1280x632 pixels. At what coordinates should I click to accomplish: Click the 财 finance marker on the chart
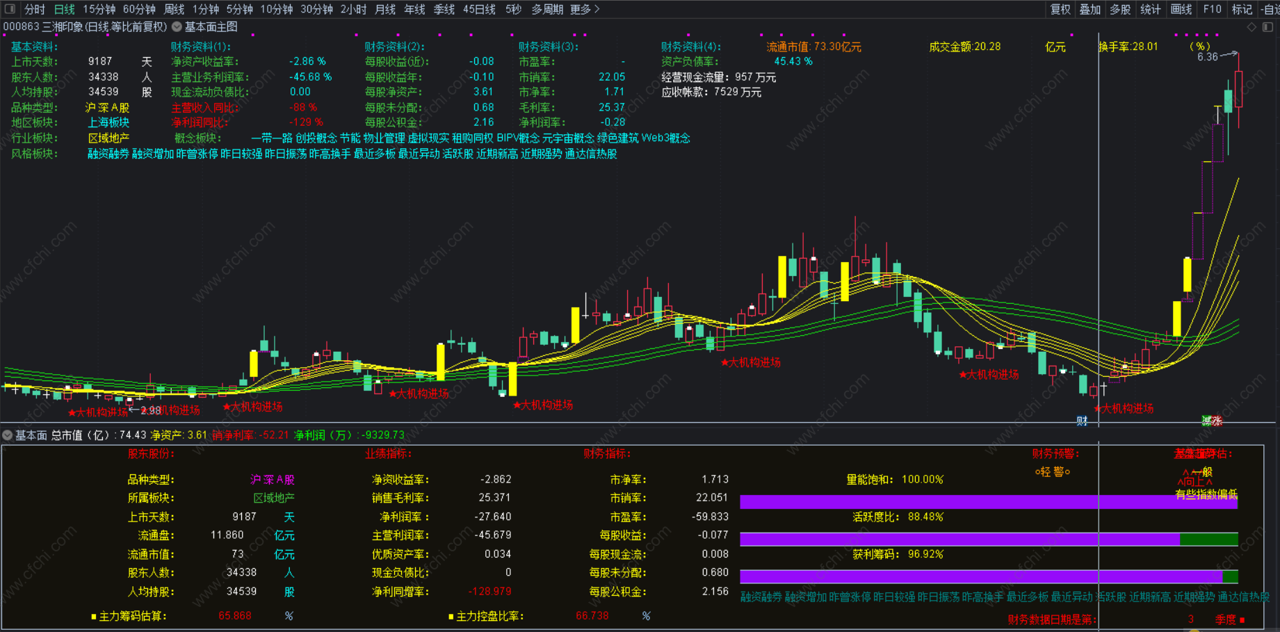1082,421
